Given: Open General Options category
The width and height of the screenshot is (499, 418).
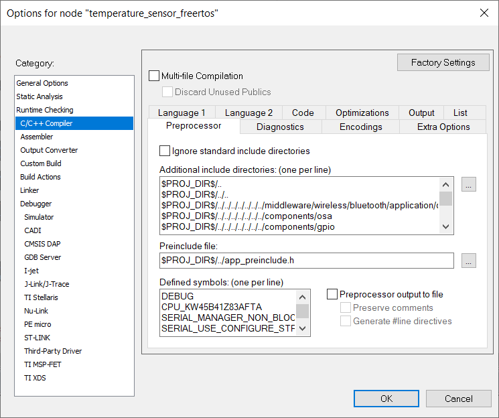Looking at the screenshot, I should point(42,83).
